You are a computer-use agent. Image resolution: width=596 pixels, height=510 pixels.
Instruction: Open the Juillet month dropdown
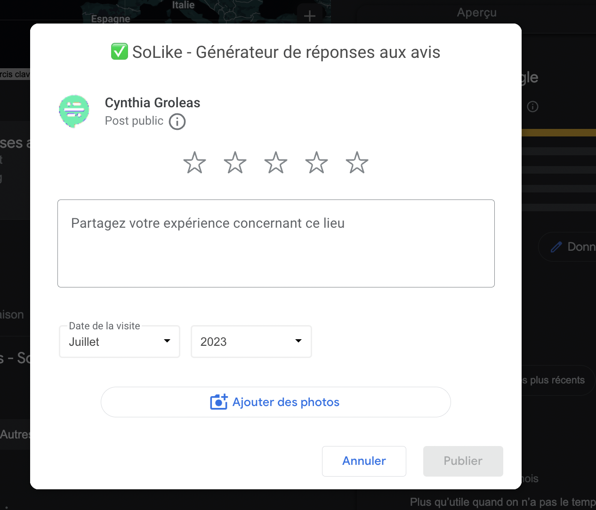click(x=120, y=342)
